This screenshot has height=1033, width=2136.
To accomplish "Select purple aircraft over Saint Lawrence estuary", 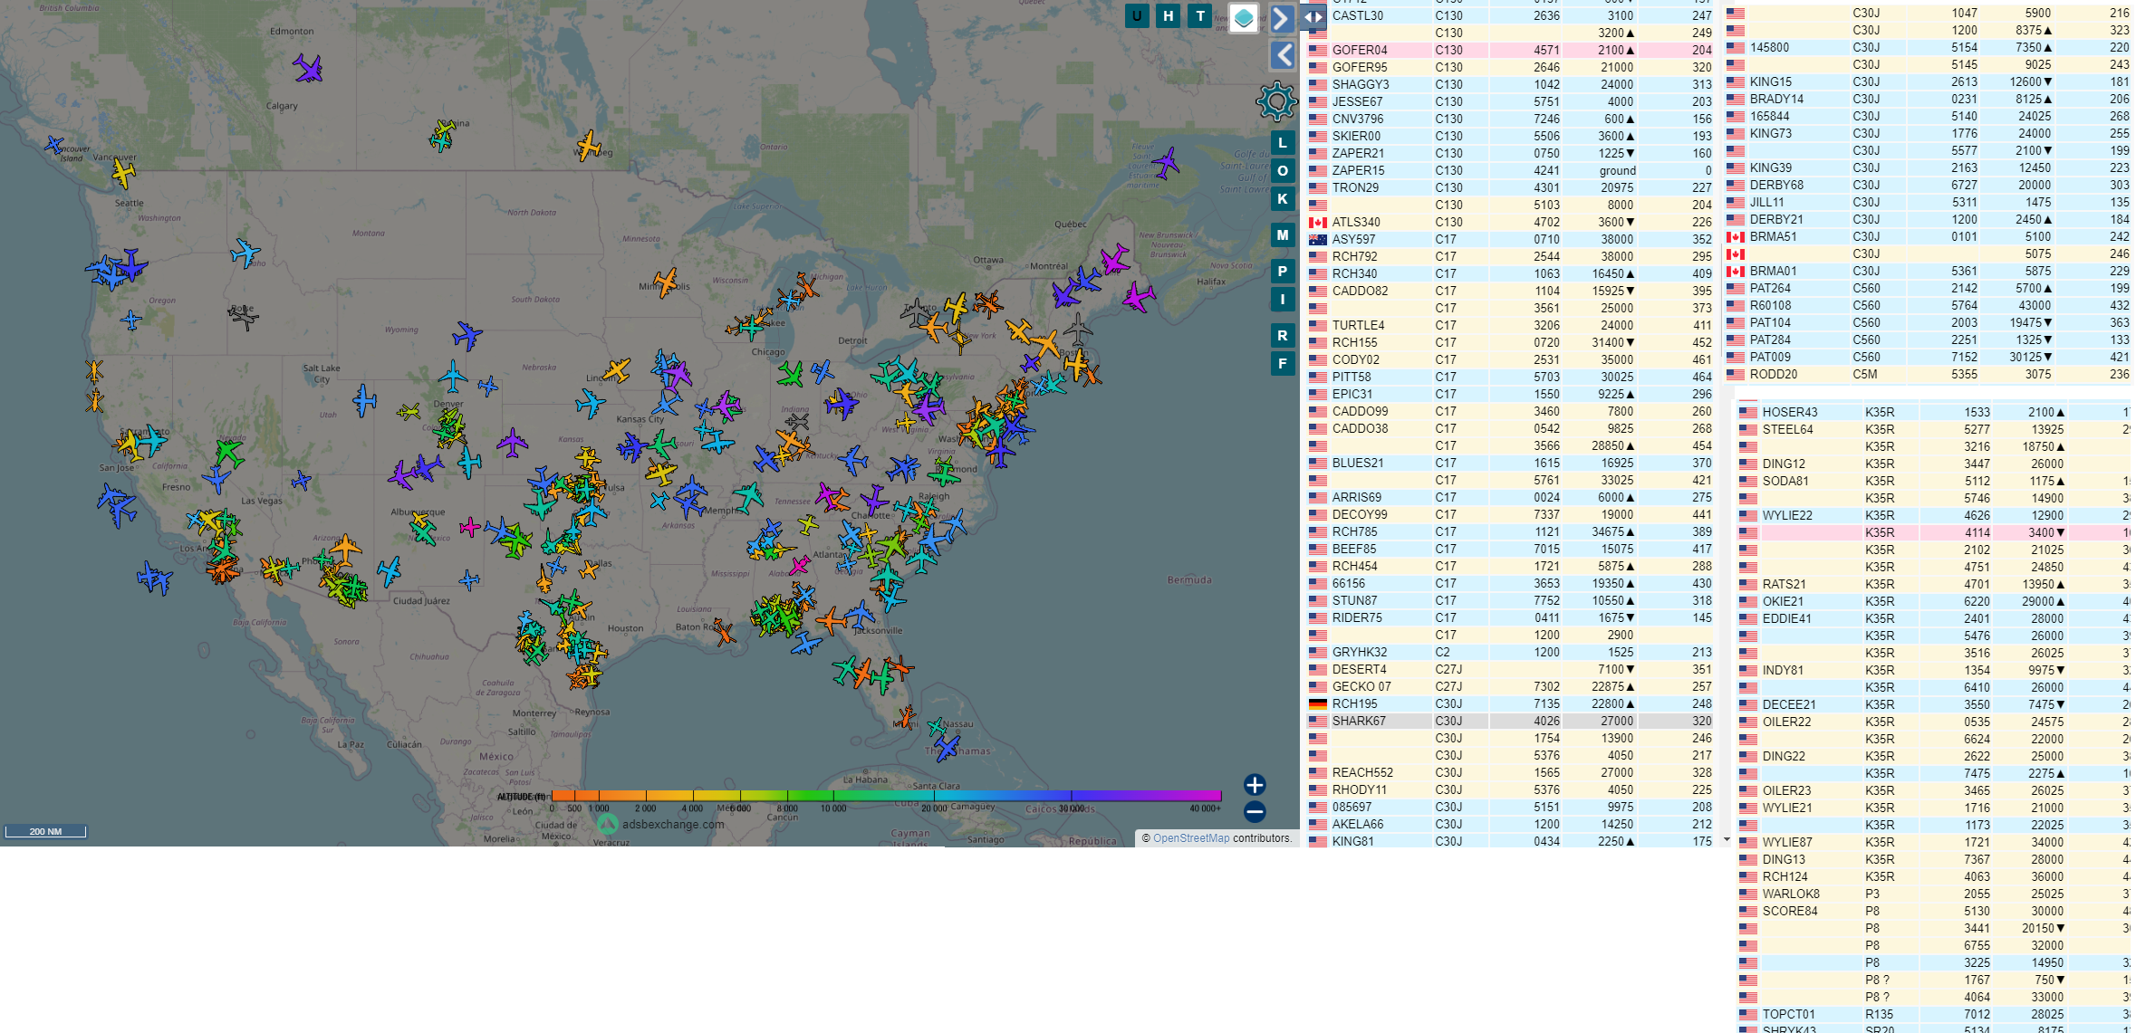I will click(1166, 164).
